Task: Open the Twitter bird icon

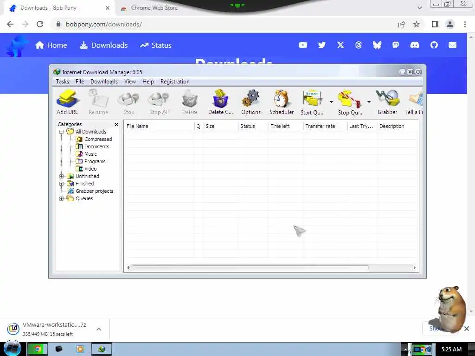Action: coord(322,45)
